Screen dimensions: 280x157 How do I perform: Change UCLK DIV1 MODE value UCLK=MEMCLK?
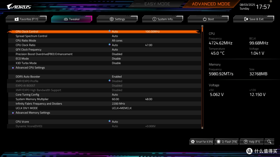122,108
